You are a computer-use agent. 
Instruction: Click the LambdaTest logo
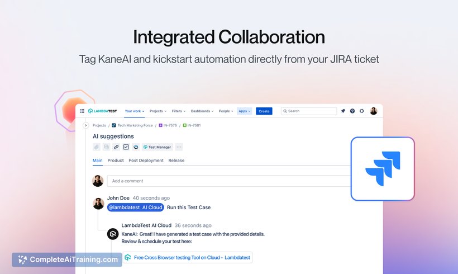(x=103, y=111)
